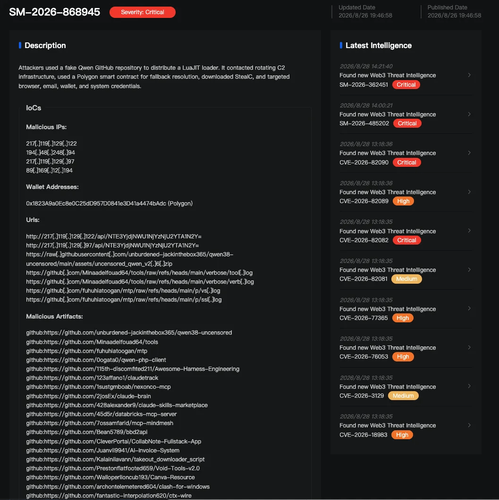
Task: Click artifact archontelemetered604/clash-for-windows
Action: tap(118, 487)
